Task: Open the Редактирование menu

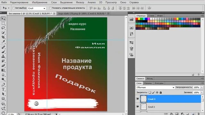Action: 19,2
